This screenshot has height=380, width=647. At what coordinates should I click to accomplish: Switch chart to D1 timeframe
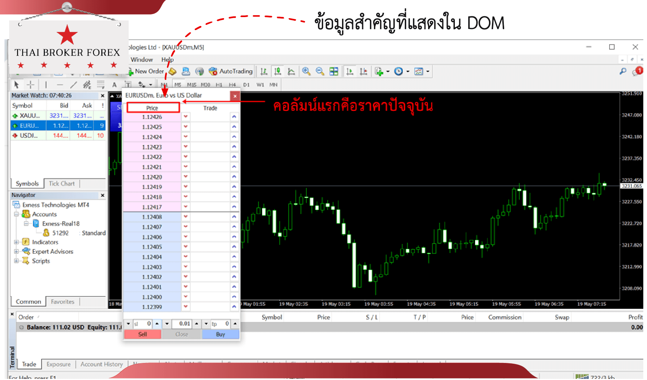[246, 85]
